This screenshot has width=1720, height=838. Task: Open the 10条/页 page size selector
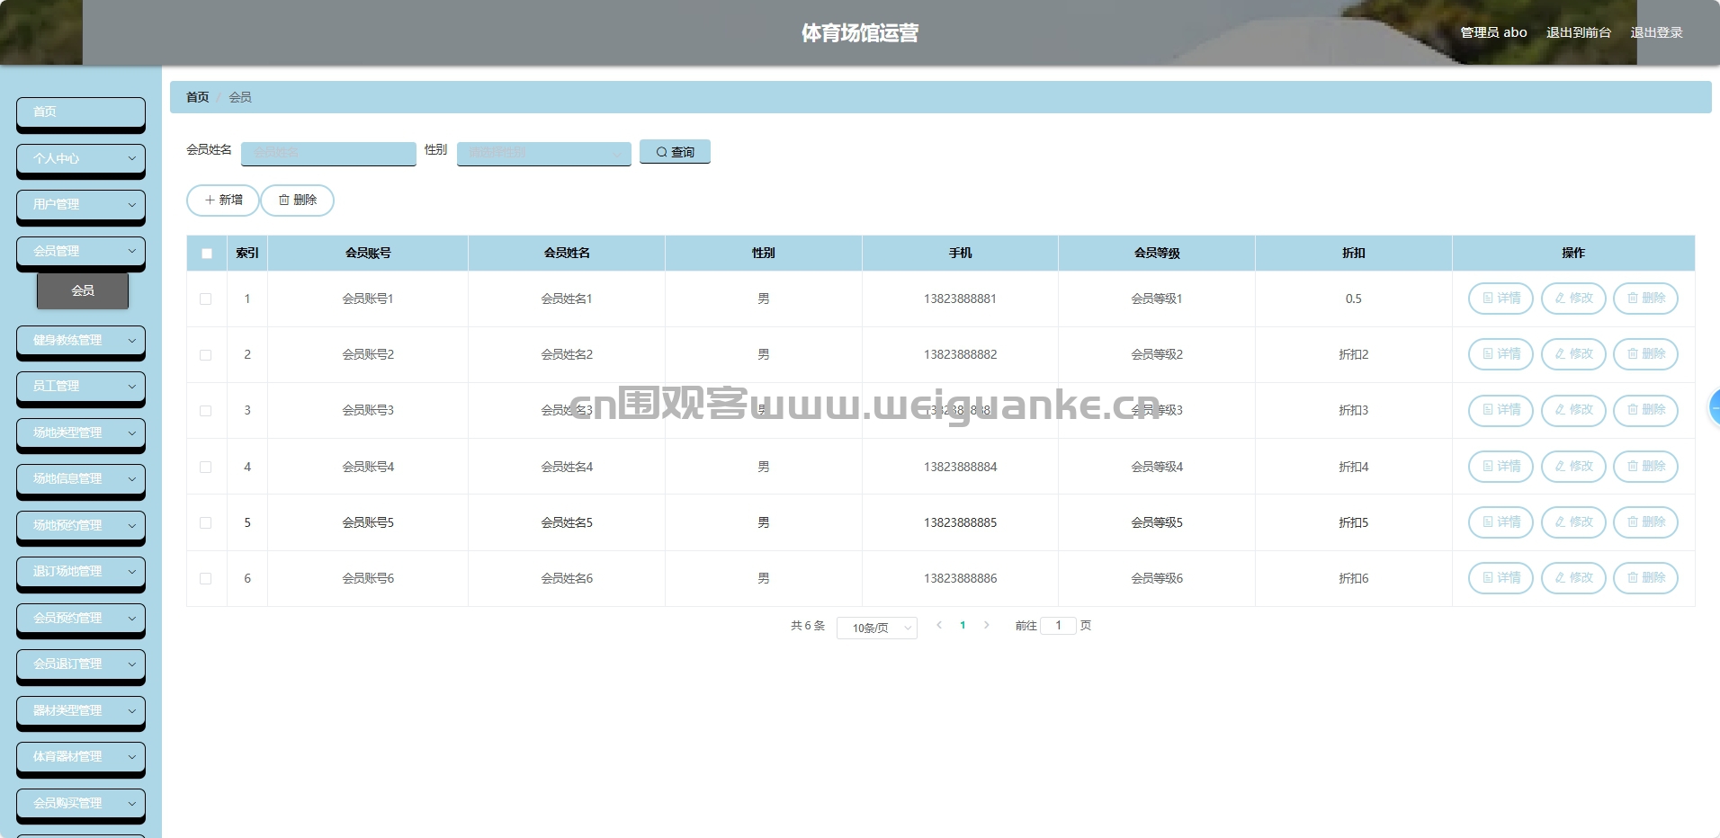click(877, 628)
